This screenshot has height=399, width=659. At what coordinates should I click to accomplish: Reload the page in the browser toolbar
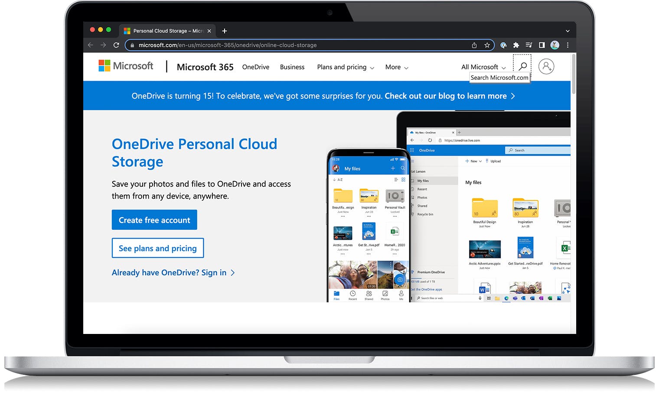[x=116, y=45]
